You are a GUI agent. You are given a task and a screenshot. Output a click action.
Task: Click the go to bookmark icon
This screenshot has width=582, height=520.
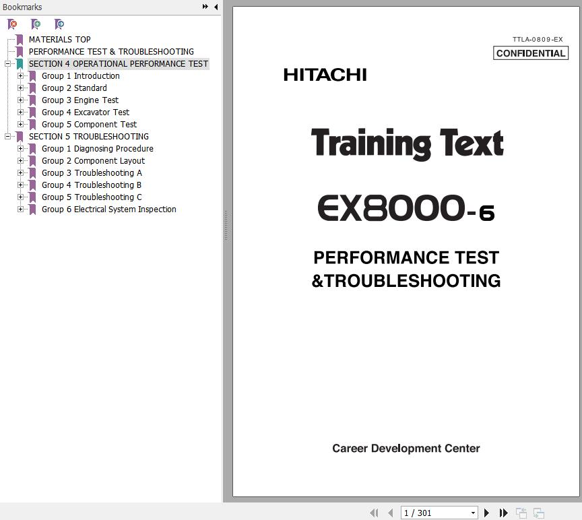tap(59, 24)
